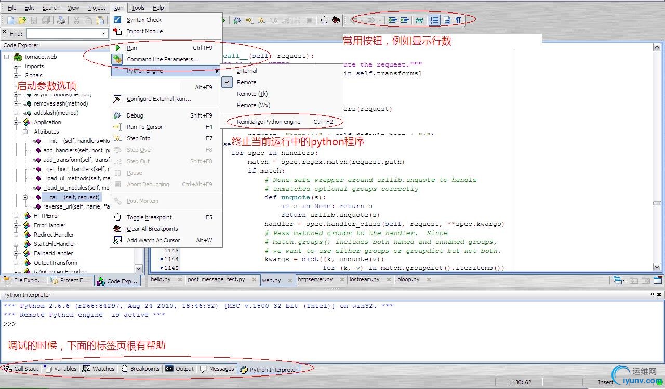Toggle line numbers toolbar button

pyautogui.click(x=434, y=20)
